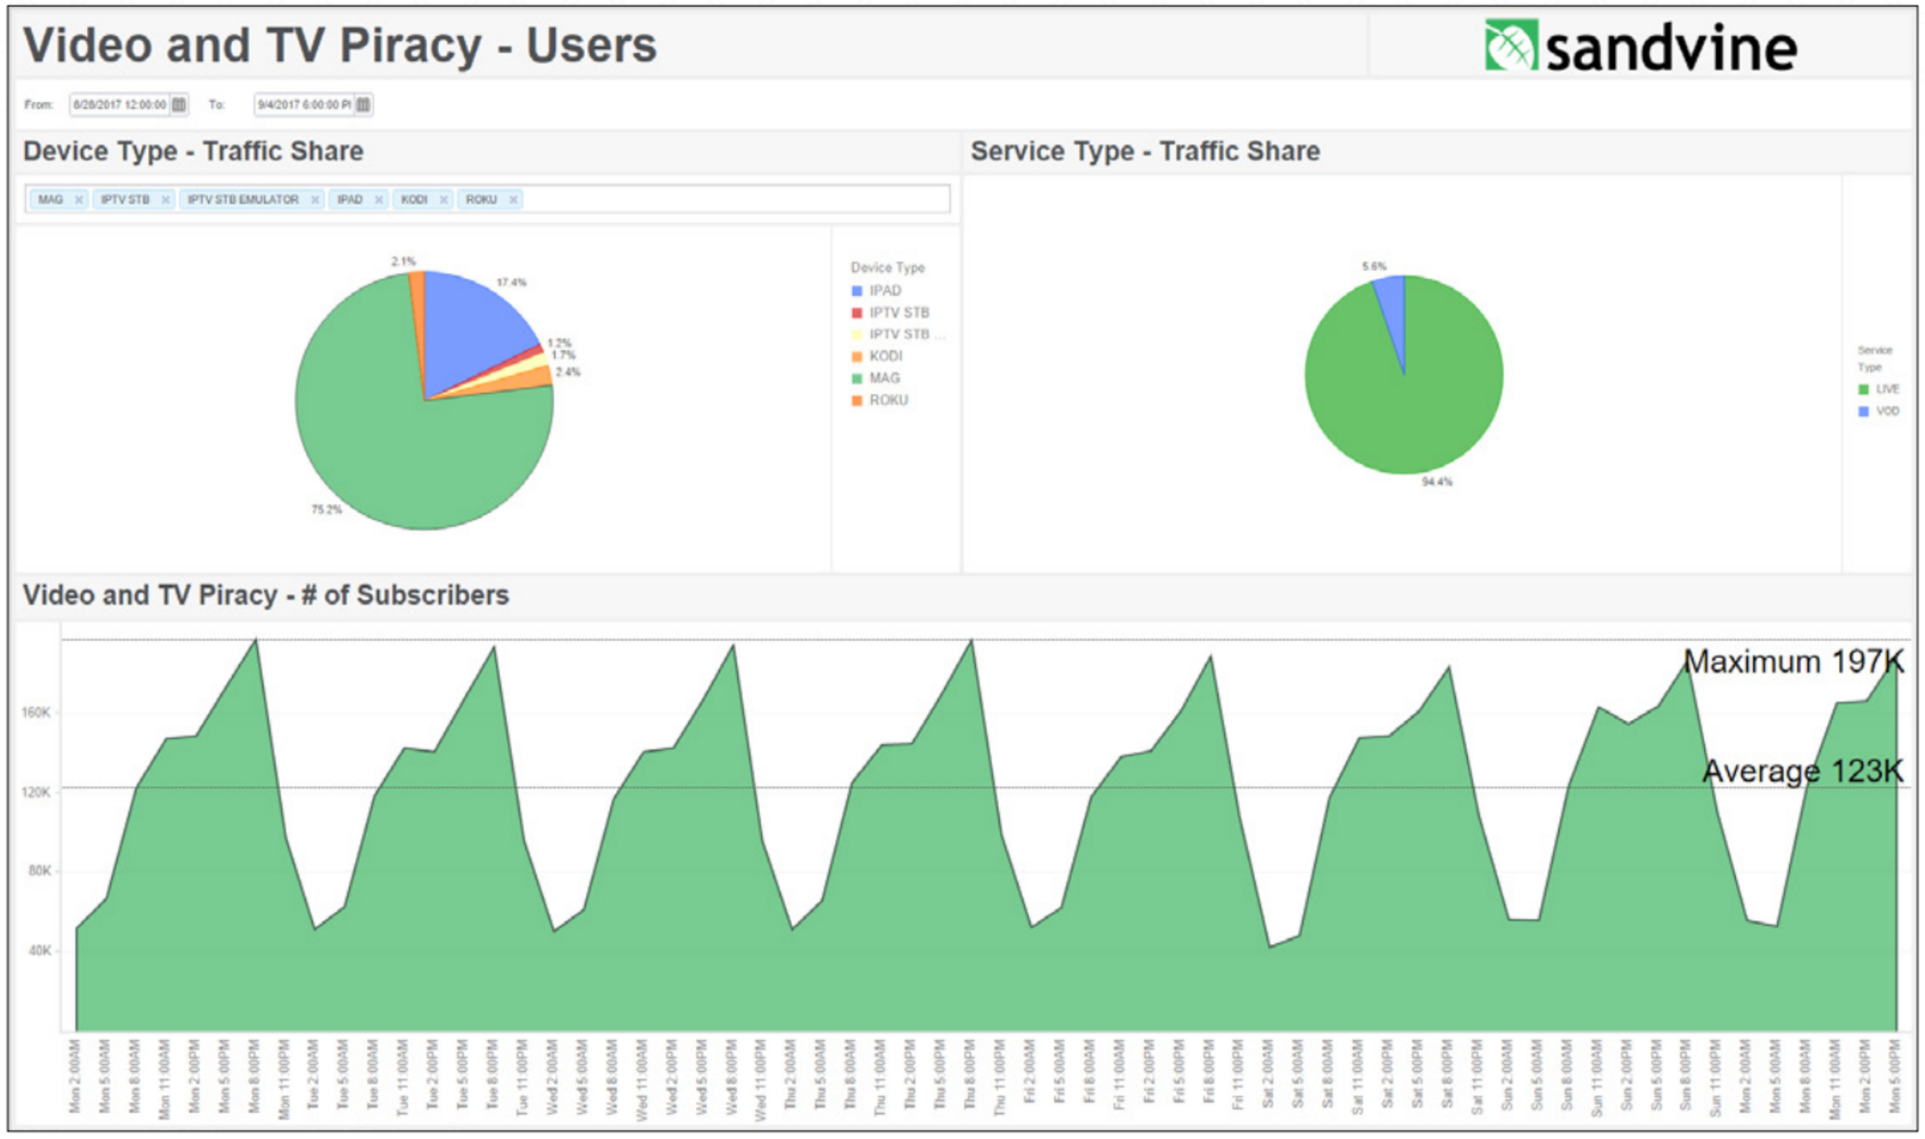The width and height of the screenshot is (1925, 1139).
Task: Remove the ROKU filter tag
Action: click(x=513, y=200)
